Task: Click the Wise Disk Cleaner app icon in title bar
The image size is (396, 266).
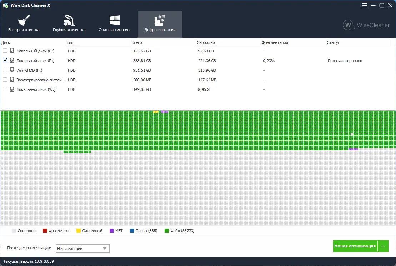Action: [5, 5]
